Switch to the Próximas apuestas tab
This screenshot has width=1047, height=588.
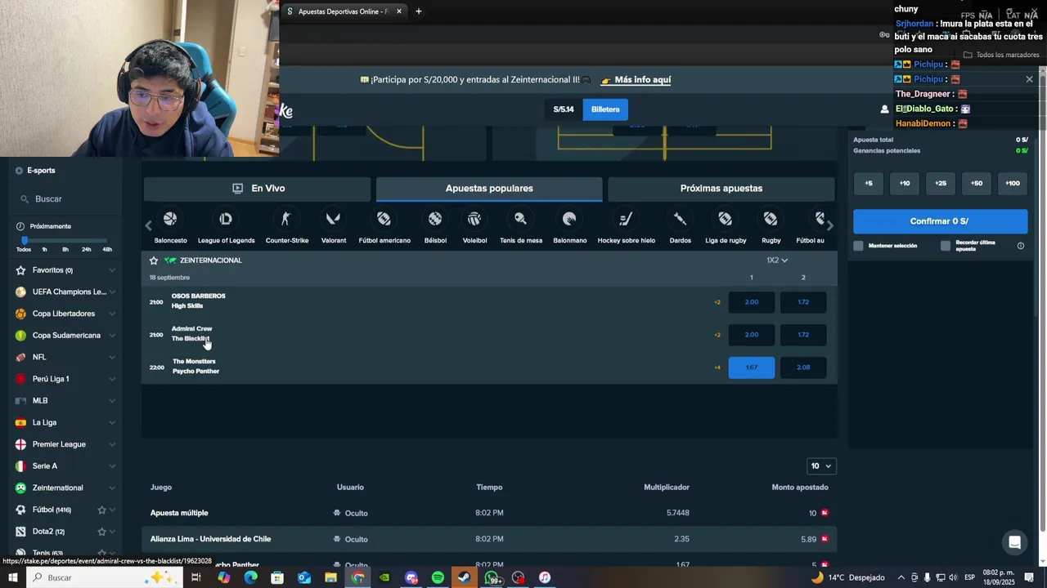(x=721, y=189)
